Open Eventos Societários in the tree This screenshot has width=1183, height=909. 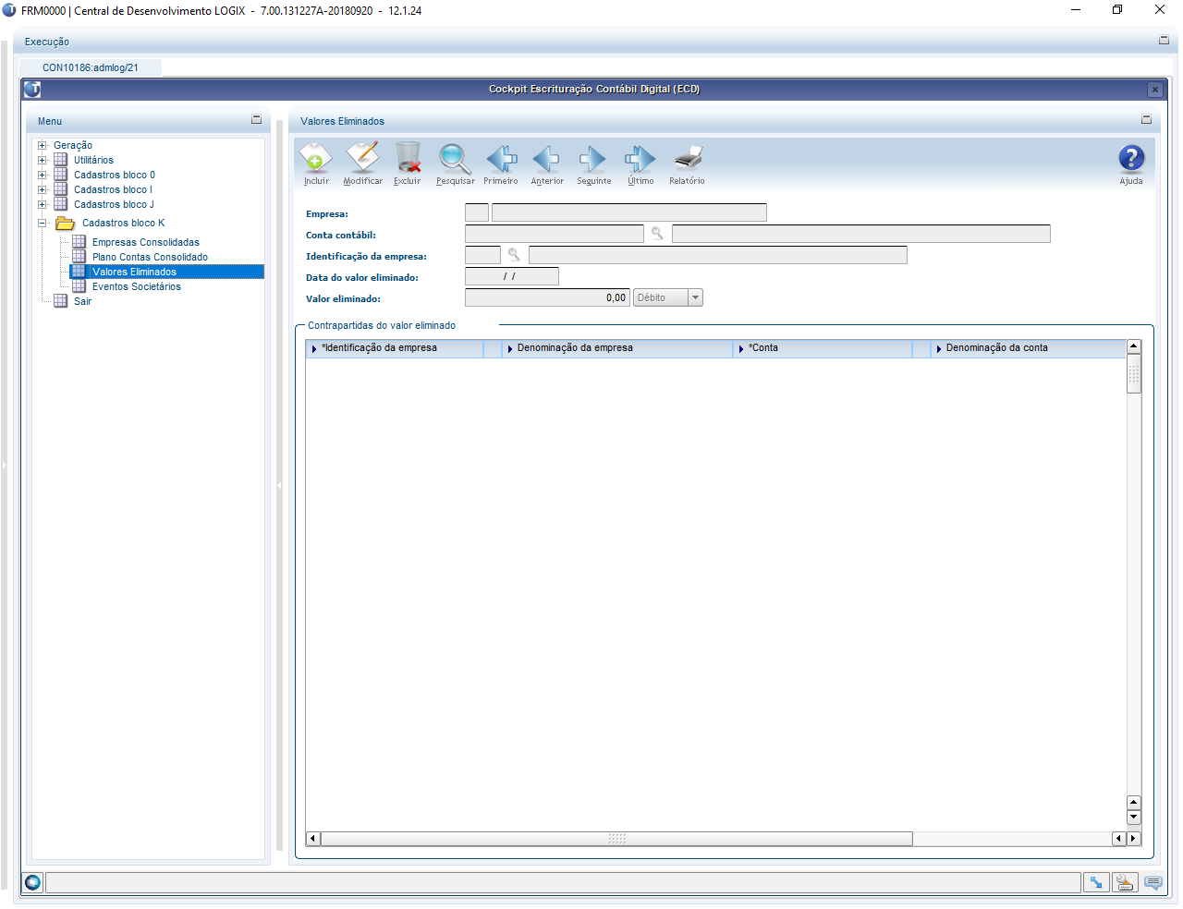point(137,286)
